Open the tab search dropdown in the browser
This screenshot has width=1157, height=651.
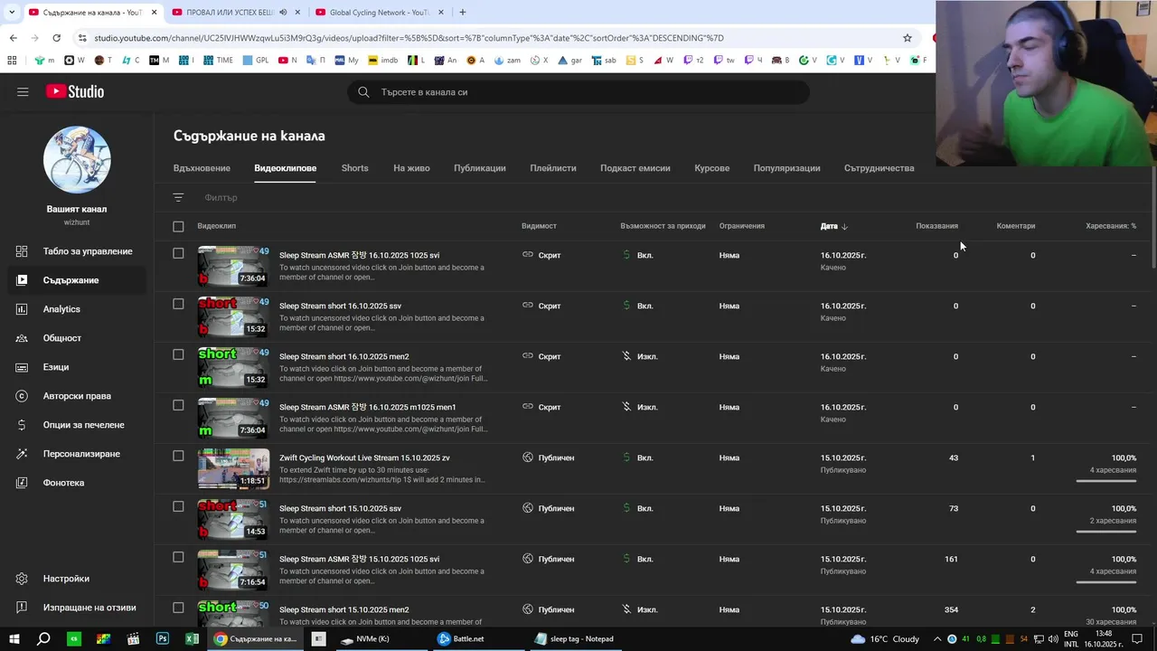pos(12,13)
